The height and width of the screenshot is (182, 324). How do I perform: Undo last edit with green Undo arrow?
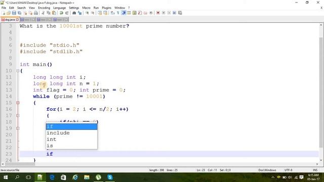click(x=61, y=13)
